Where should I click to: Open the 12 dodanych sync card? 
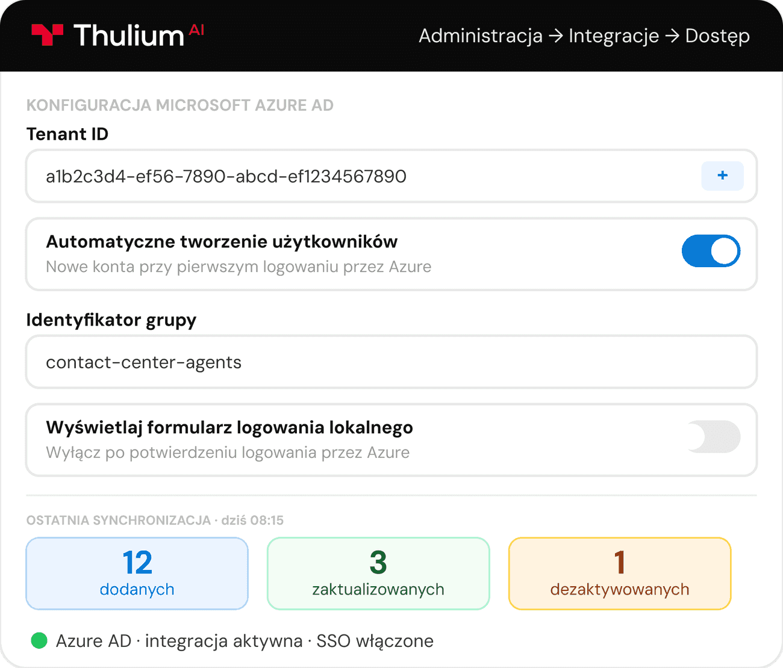coord(137,574)
